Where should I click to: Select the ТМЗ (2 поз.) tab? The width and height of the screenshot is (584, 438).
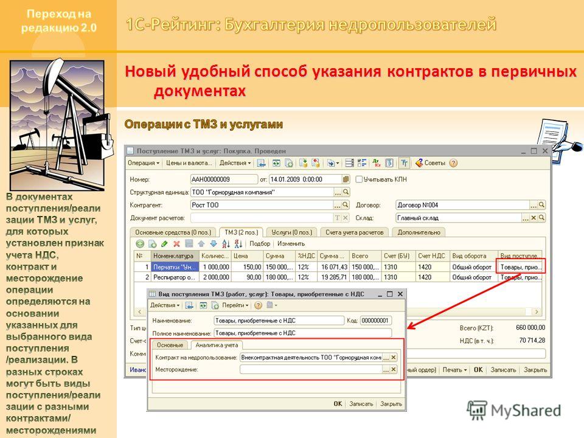click(x=242, y=232)
